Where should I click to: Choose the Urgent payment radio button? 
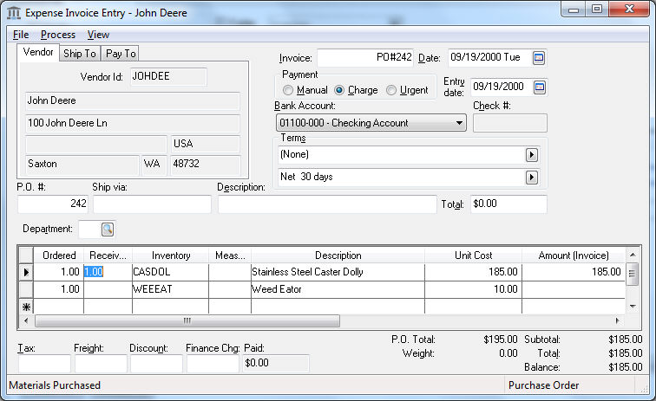tap(390, 90)
